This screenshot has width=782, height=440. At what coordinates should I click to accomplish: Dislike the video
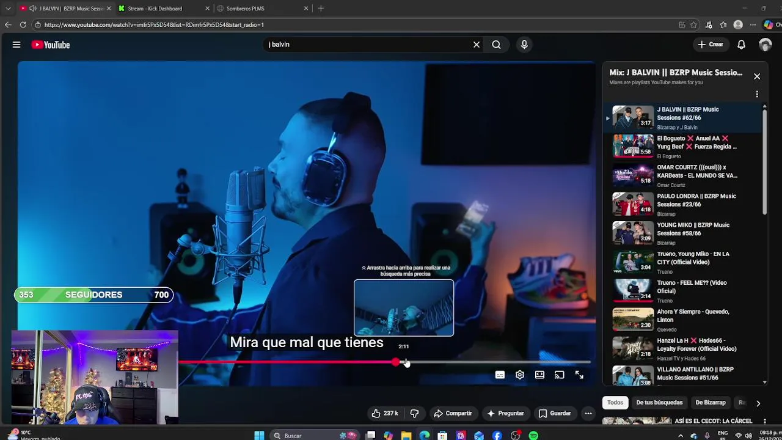click(x=414, y=414)
